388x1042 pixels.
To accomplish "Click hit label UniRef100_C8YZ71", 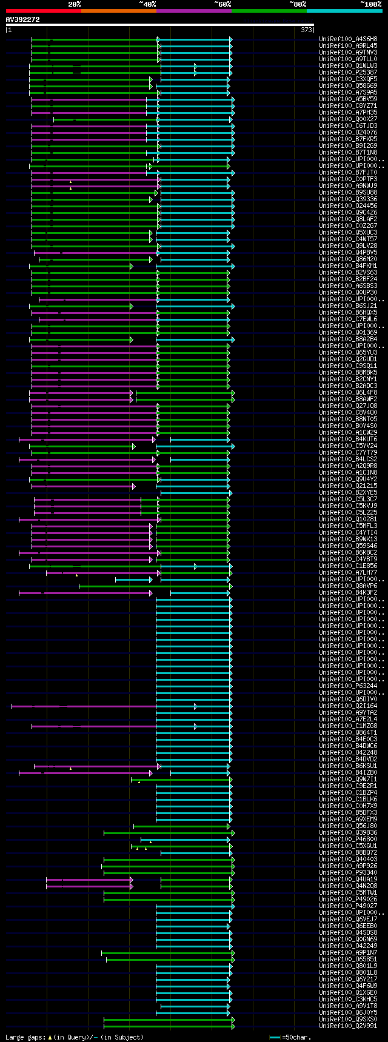I will (348, 105).
